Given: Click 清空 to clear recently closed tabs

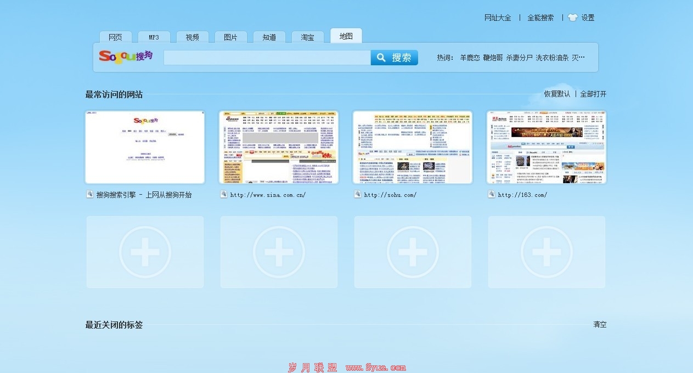Looking at the screenshot, I should pyautogui.click(x=599, y=324).
